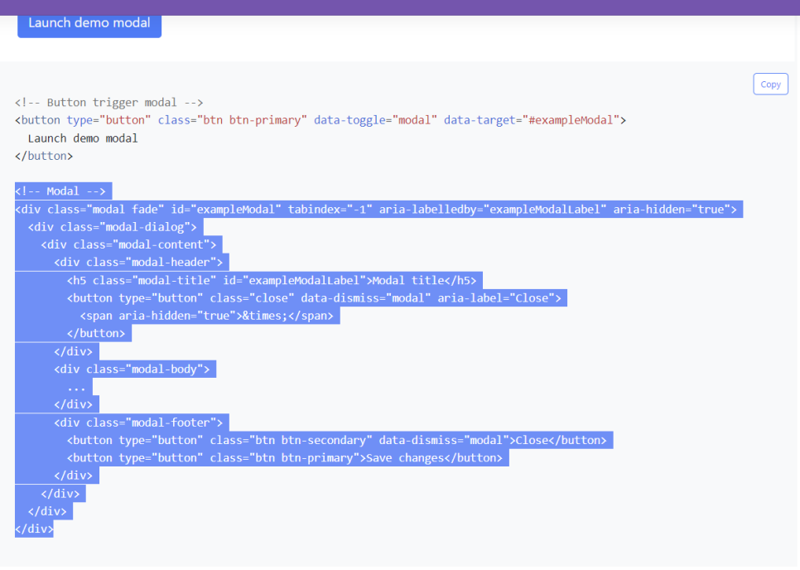Click the div class="modal-body" line
This screenshot has height=570, width=800.
tap(132, 369)
